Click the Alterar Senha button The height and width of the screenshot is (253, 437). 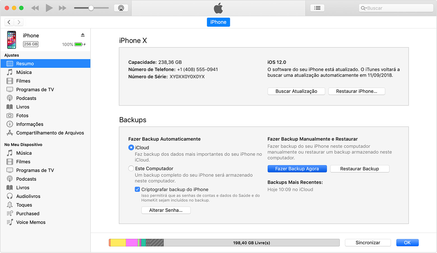pyautogui.click(x=166, y=210)
